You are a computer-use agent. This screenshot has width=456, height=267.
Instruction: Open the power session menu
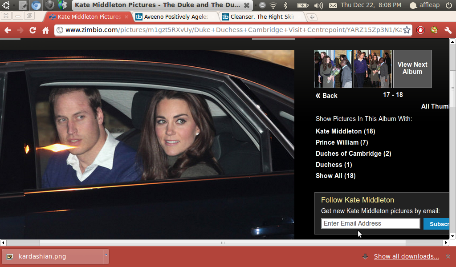(x=449, y=5)
